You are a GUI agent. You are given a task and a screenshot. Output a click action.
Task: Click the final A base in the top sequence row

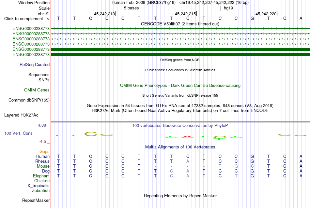(x=301, y=18)
